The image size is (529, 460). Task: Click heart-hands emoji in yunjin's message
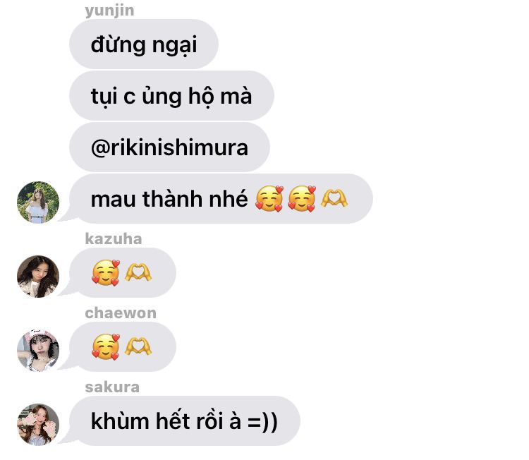tap(334, 198)
